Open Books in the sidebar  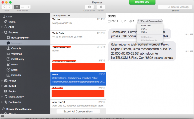[12, 91]
